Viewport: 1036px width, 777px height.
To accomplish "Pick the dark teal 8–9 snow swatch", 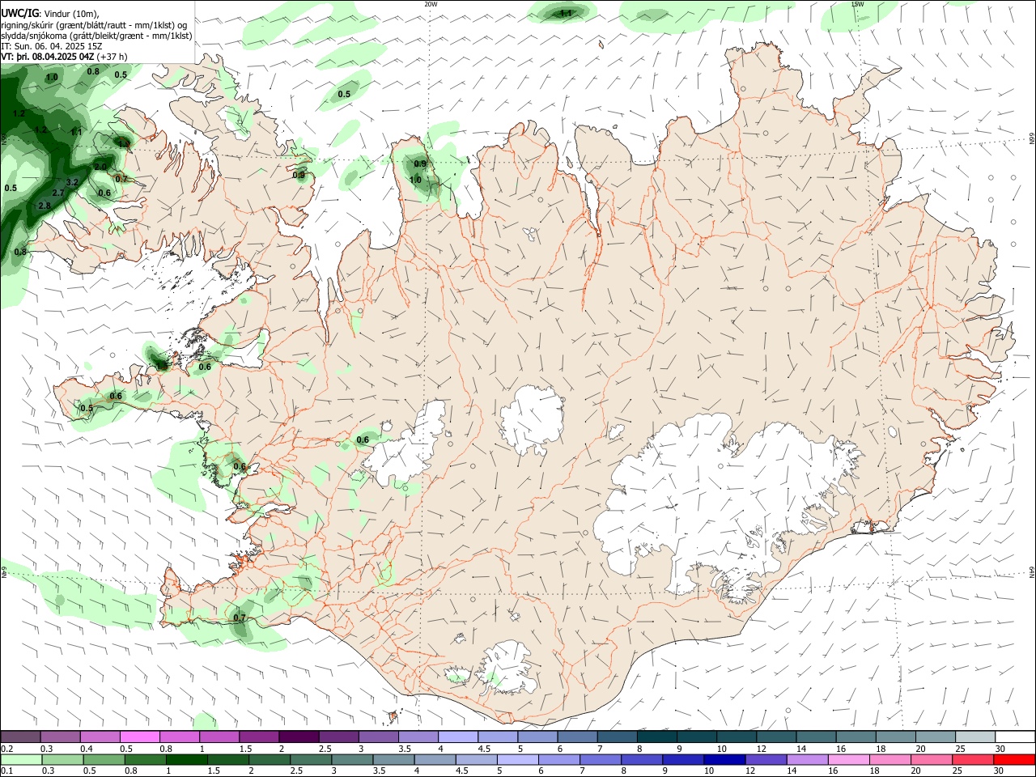I will [x=656, y=737].
